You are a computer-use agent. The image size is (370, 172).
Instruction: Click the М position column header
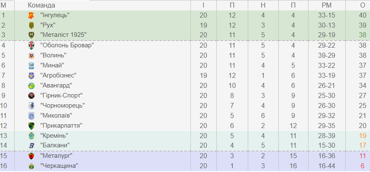pyautogui.click(x=3, y=5)
